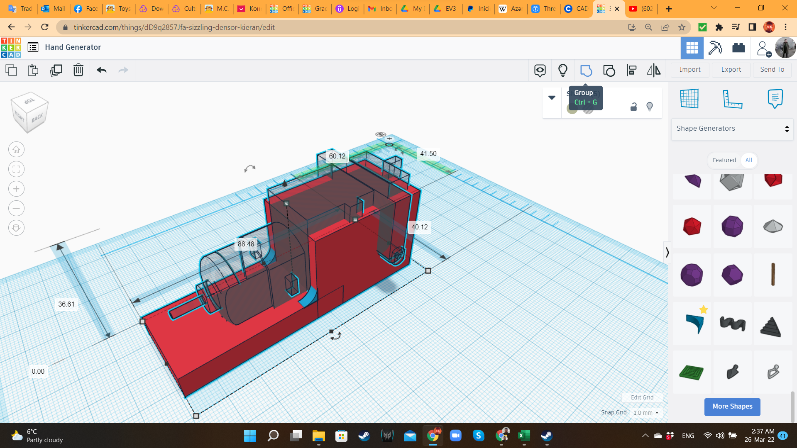The width and height of the screenshot is (797, 448).
Task: Switch to the Featured tab
Action: (x=724, y=160)
